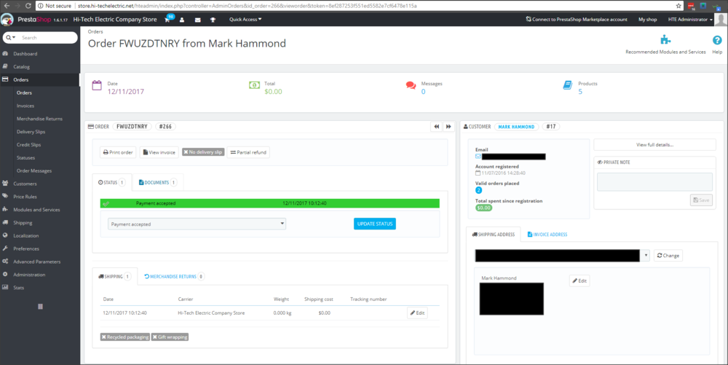Save the private note
Screen dimensions: 728x365
pyautogui.click(x=701, y=200)
